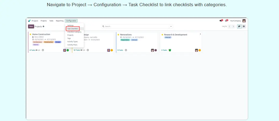
Task: Click the Renovations card clock icon
Action: click(126, 50)
